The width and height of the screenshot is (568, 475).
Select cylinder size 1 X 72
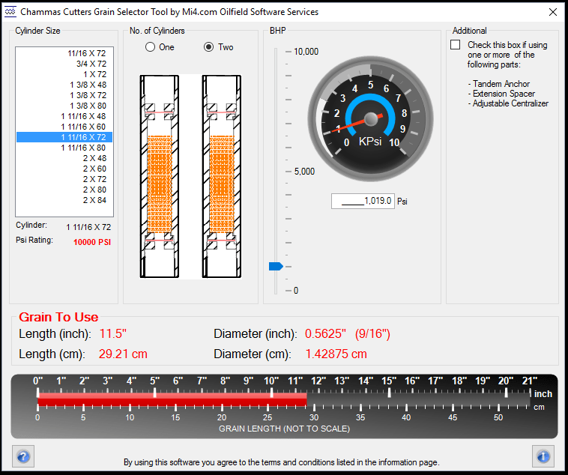tap(64, 74)
